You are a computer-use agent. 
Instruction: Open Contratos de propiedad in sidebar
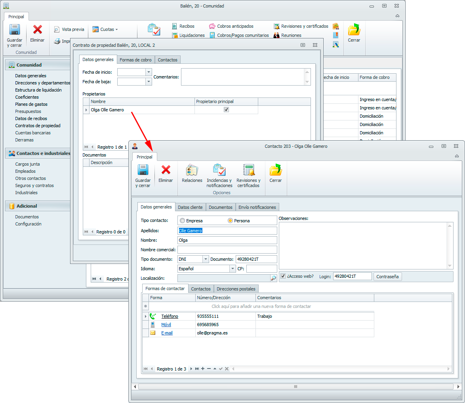38,126
